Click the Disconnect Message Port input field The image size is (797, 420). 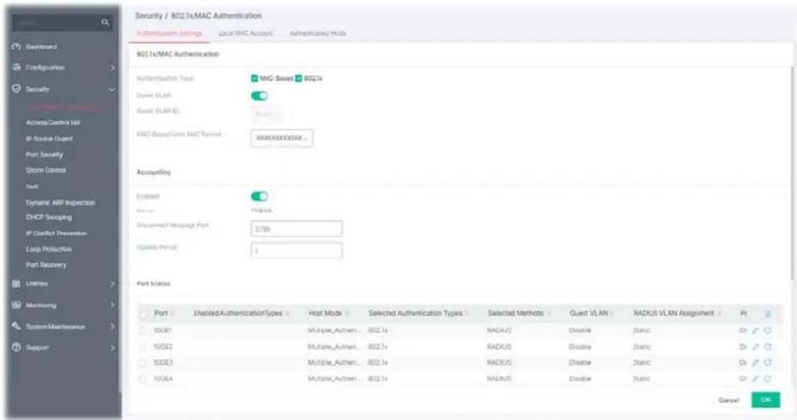click(296, 229)
